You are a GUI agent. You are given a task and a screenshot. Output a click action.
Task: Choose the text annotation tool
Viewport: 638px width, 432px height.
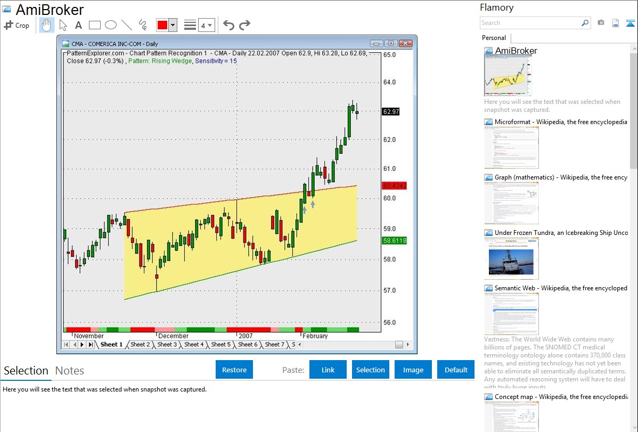[78, 25]
